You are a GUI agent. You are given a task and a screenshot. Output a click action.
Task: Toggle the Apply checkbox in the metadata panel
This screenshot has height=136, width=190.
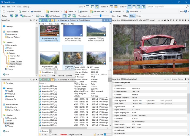coord(171,79)
